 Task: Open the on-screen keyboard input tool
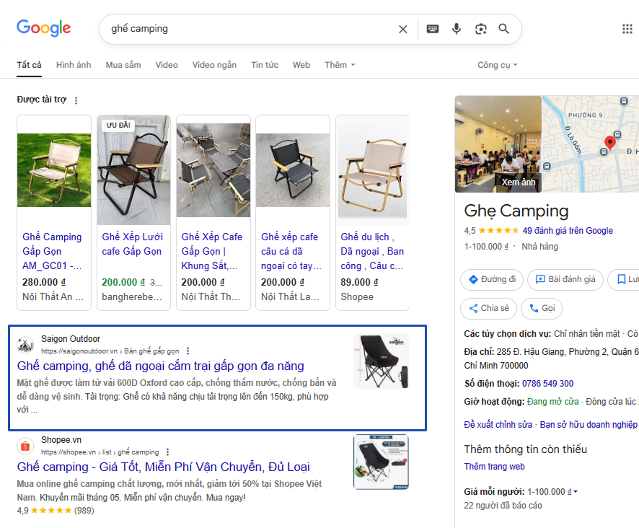tap(433, 29)
